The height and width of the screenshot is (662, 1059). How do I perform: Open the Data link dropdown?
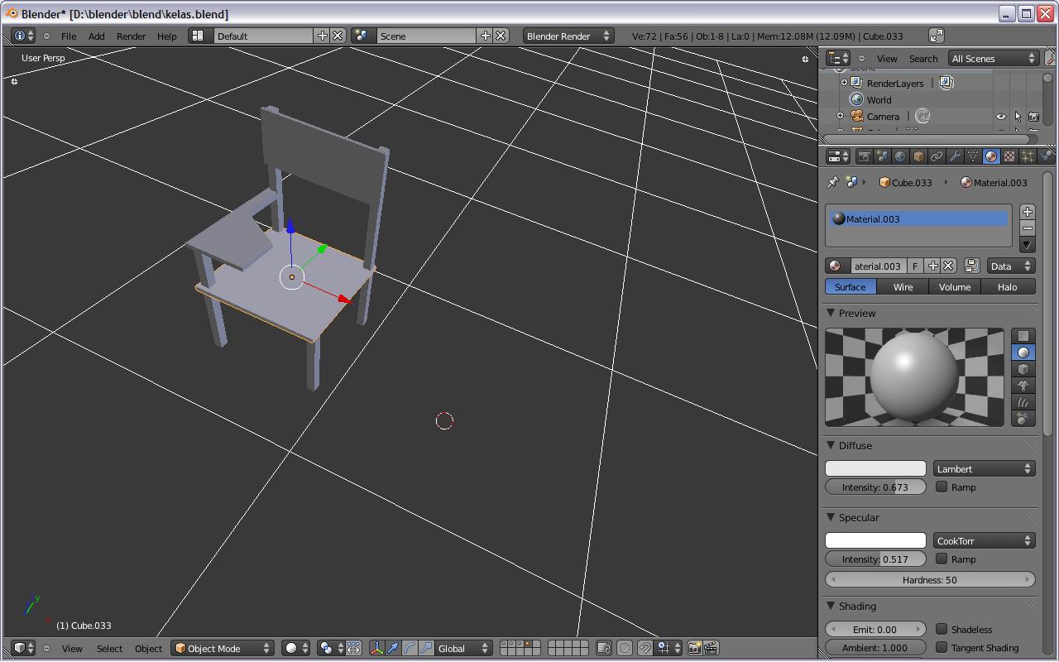1011,266
